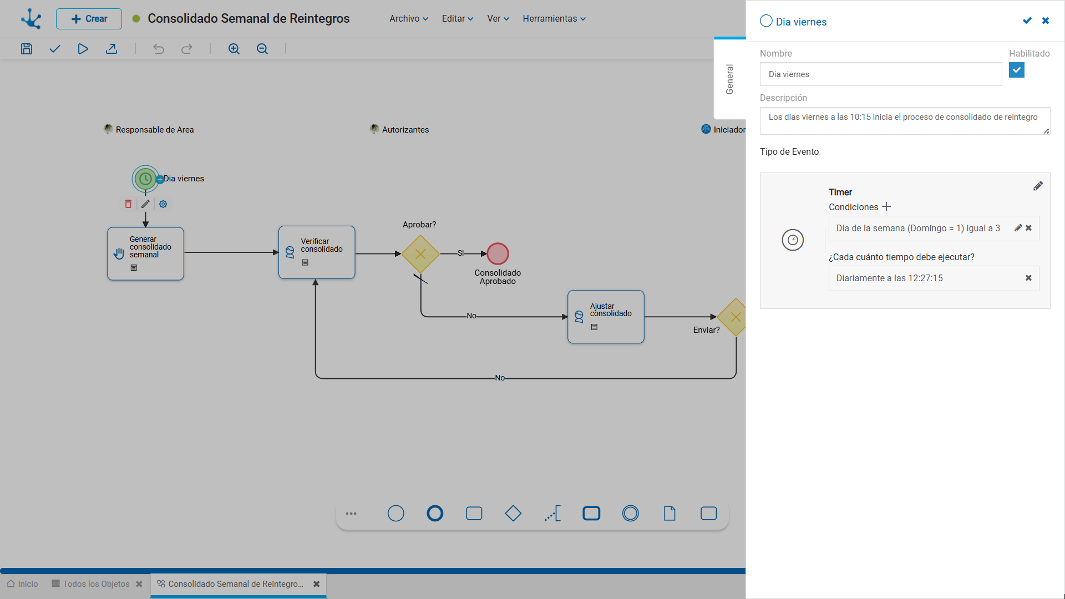Click the Nombre input field
Screen dimensions: 1065x599
pyautogui.click(x=881, y=74)
